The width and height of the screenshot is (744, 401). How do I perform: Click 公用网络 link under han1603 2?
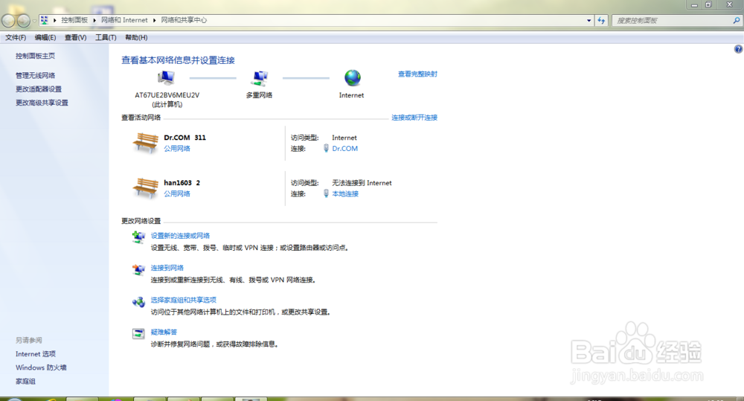(177, 193)
